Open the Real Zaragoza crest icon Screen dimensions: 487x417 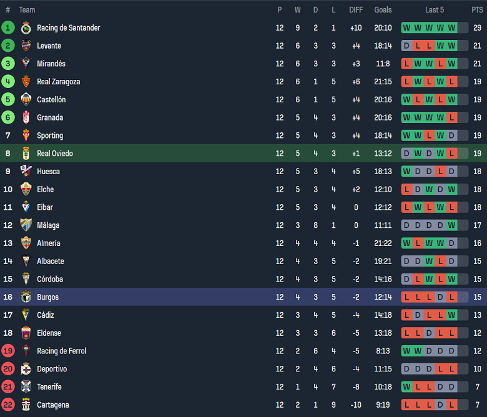[26, 82]
